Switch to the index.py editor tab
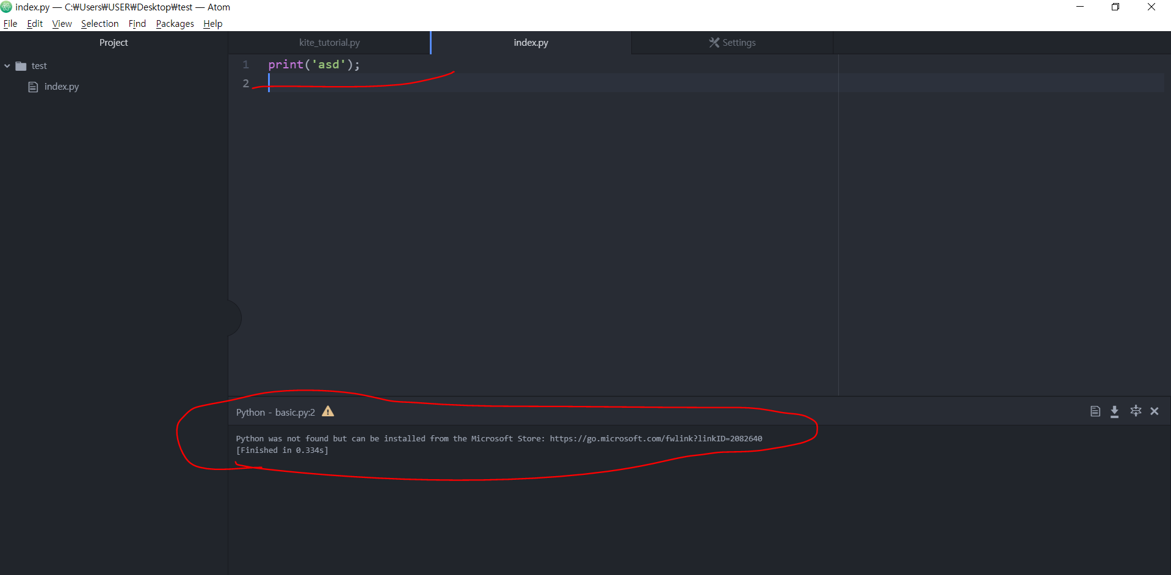Viewport: 1171px width, 575px height. click(x=531, y=43)
